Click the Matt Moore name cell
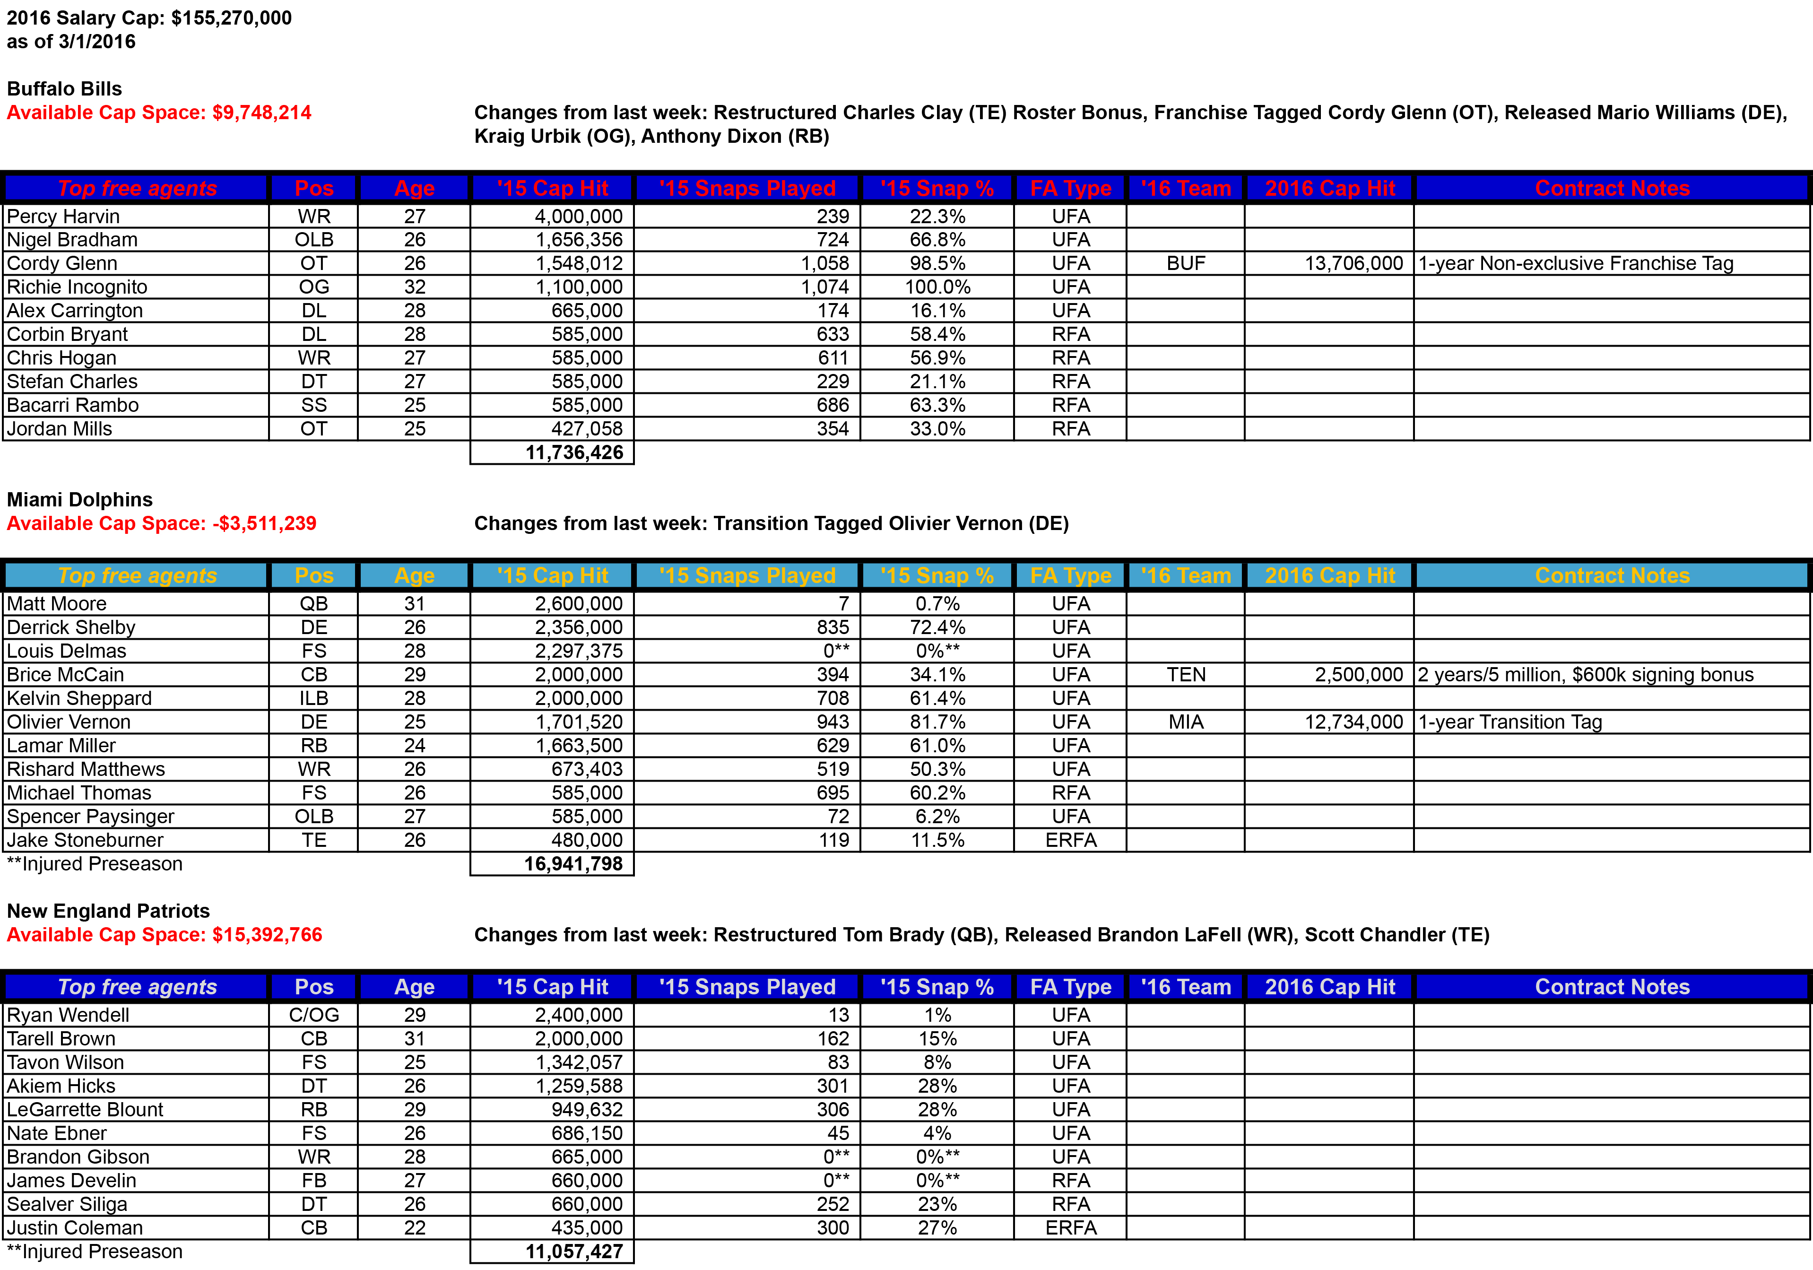1813x1270 pixels. pyautogui.click(x=136, y=604)
